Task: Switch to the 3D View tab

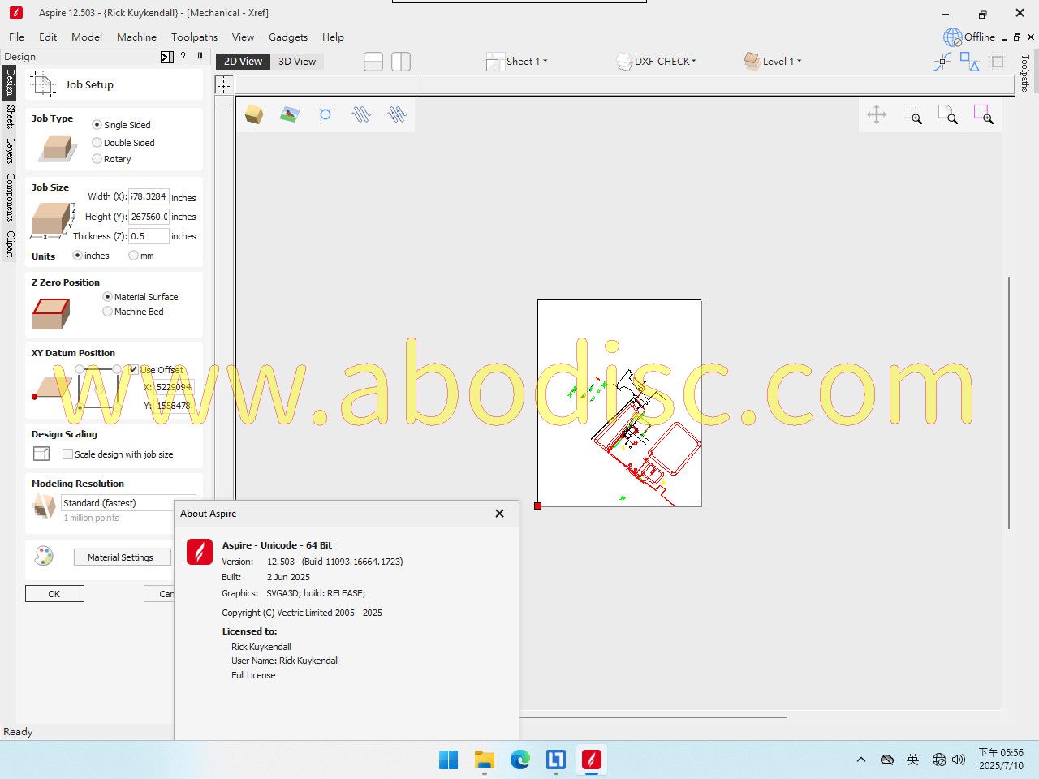Action: coord(297,62)
